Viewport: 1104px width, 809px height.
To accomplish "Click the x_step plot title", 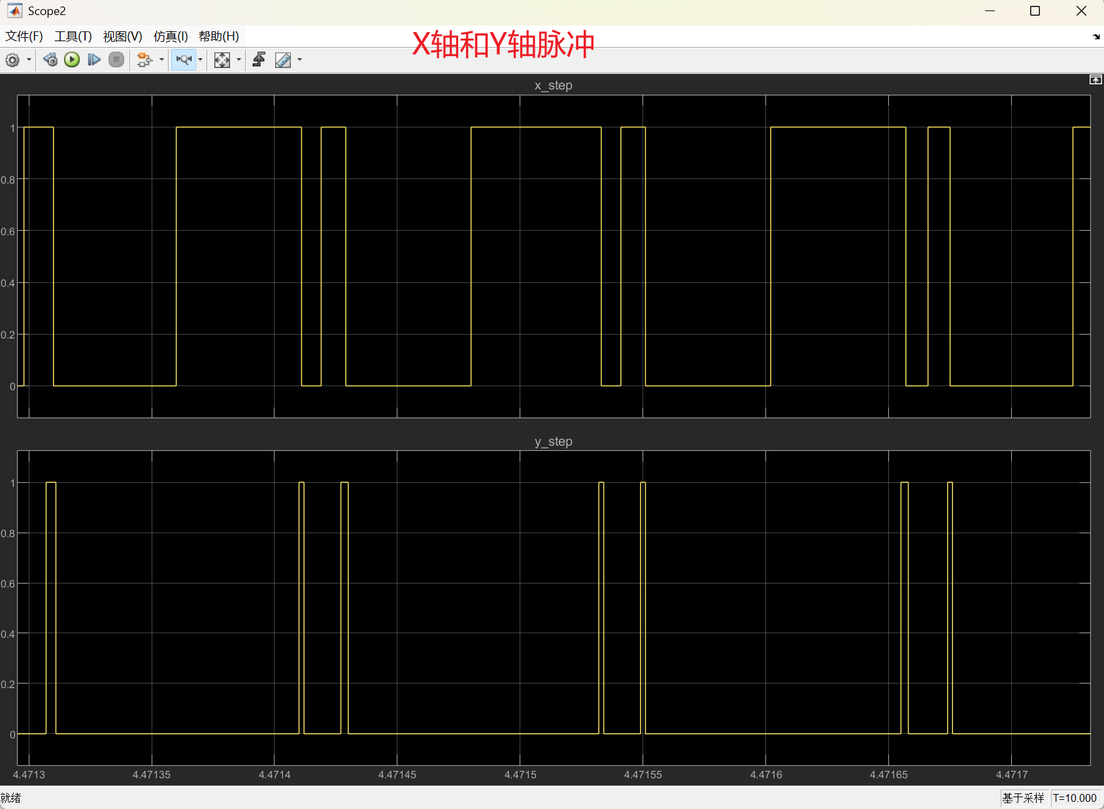I will (x=554, y=86).
